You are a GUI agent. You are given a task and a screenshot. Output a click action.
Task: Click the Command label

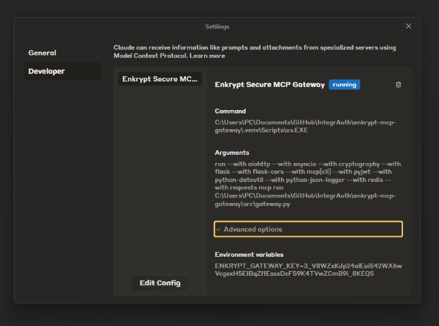pos(230,111)
